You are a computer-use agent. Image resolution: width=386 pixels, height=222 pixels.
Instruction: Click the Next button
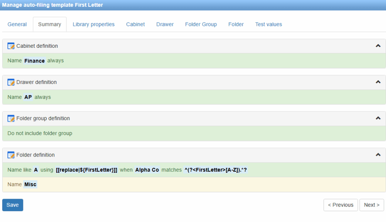coord(371,205)
